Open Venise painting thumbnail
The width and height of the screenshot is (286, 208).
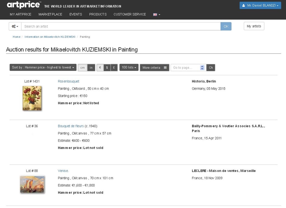click(x=32, y=184)
